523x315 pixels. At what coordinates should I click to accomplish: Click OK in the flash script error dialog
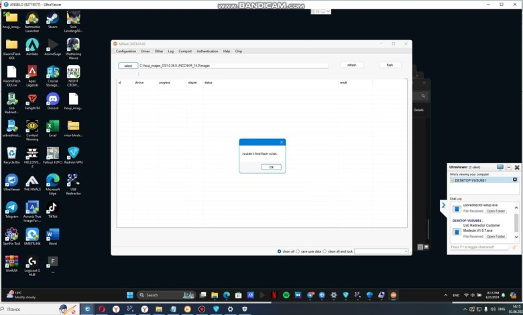point(271,167)
